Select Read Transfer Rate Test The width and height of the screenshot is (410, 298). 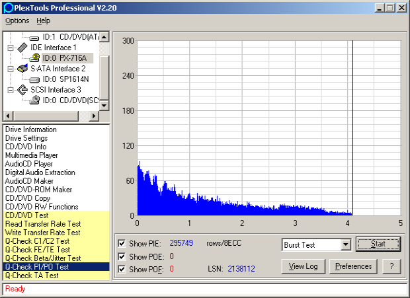point(56,224)
